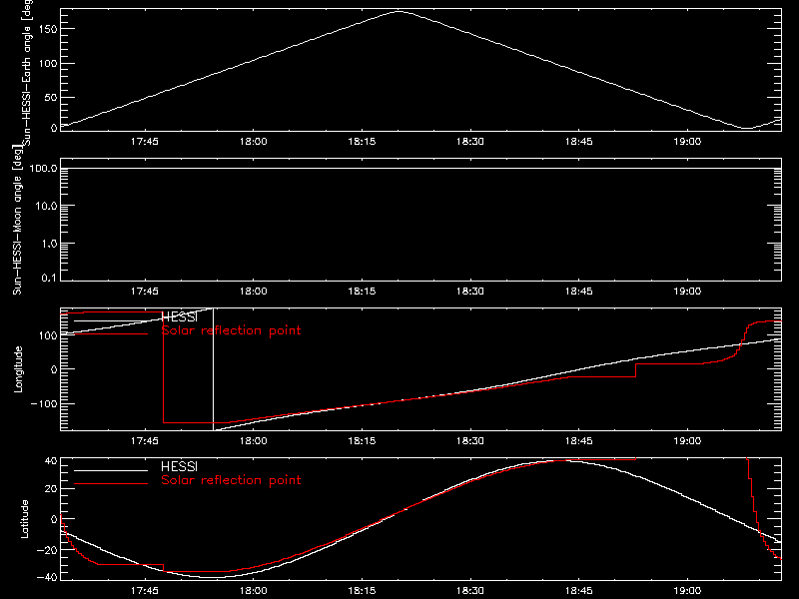Viewport: 799px width, 599px height.
Task: Click 19:00 under the Longitude plot
Action: (x=687, y=441)
